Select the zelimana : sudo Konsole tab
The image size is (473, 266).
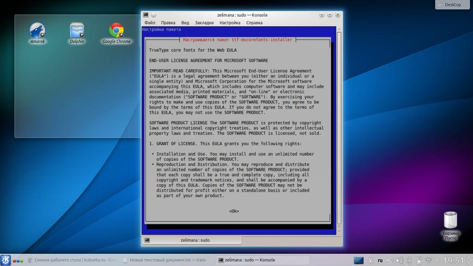click(192, 240)
